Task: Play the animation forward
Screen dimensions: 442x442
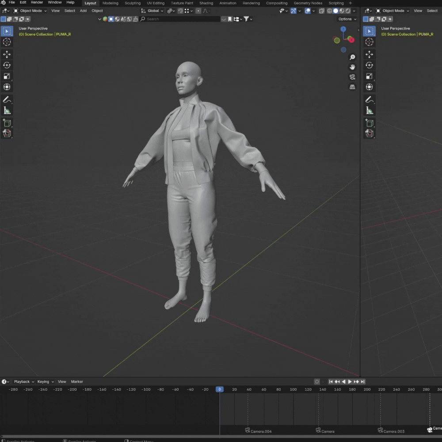Action: (350, 382)
